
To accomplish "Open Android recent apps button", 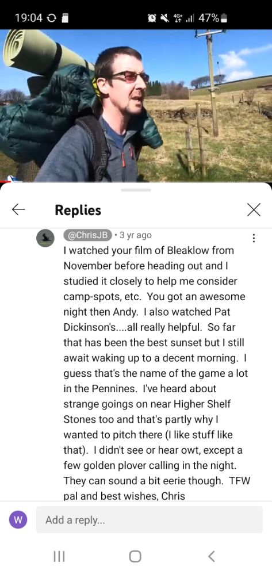I will tap(59, 556).
